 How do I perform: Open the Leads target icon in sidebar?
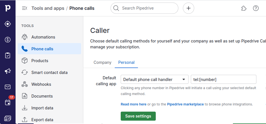(x=8, y=24)
